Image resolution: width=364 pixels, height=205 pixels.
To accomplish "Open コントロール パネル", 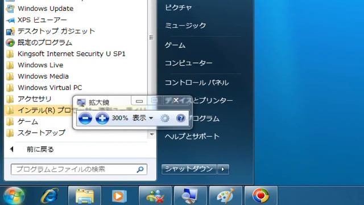I will 197,83.
